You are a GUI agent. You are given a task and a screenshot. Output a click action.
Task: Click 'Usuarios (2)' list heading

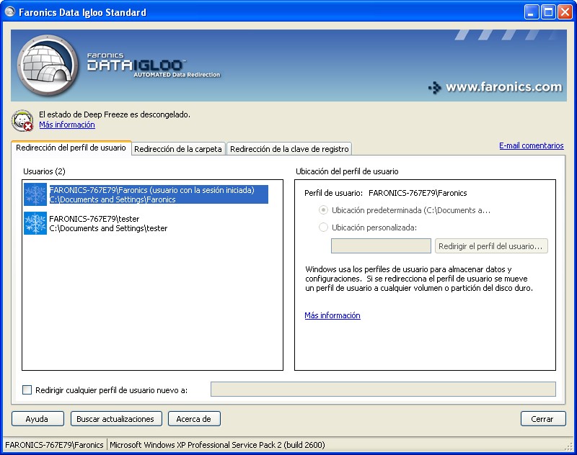pyautogui.click(x=44, y=171)
